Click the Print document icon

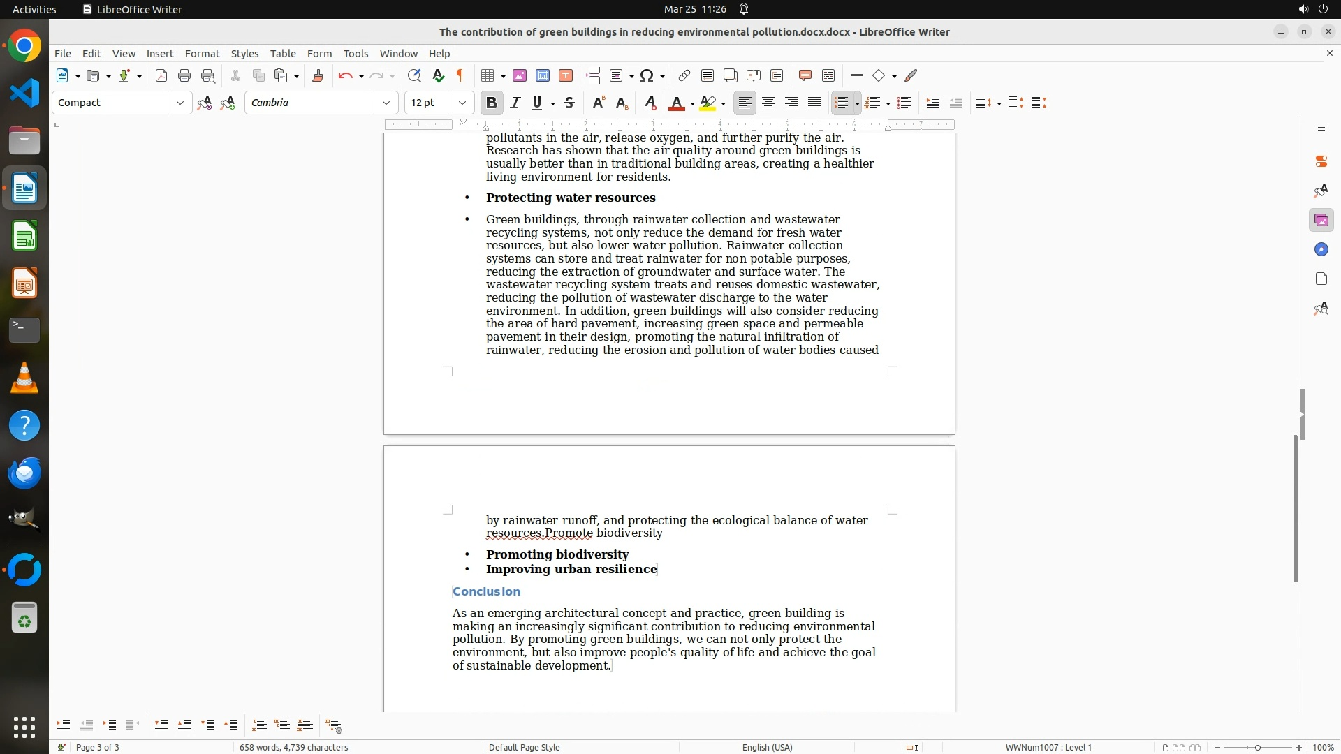[x=184, y=76]
